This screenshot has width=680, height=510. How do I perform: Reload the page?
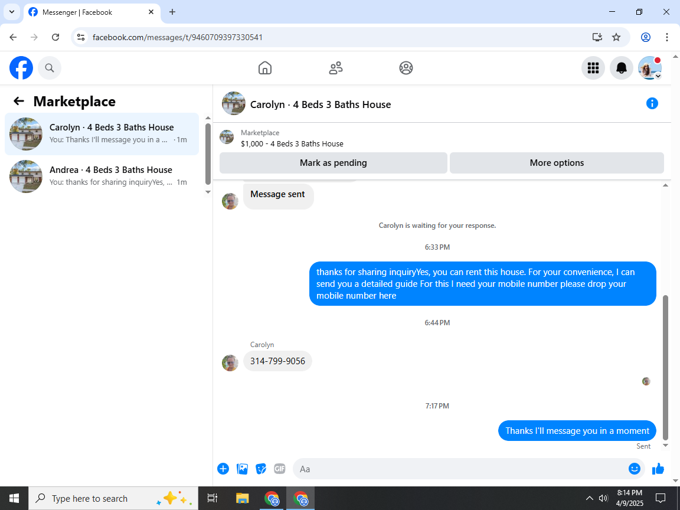pyautogui.click(x=55, y=37)
